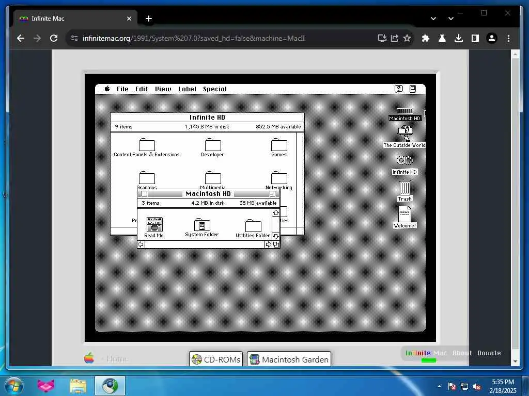This screenshot has width=529, height=396.
Task: Toggle the browser side panel icon
Action: [475, 38]
